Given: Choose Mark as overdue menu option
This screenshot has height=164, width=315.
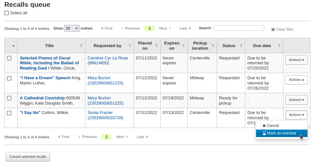Looking at the screenshot, I should [x=281, y=133].
